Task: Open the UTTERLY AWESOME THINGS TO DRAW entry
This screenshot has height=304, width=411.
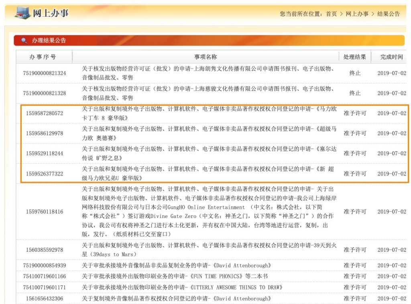Action: [182, 287]
